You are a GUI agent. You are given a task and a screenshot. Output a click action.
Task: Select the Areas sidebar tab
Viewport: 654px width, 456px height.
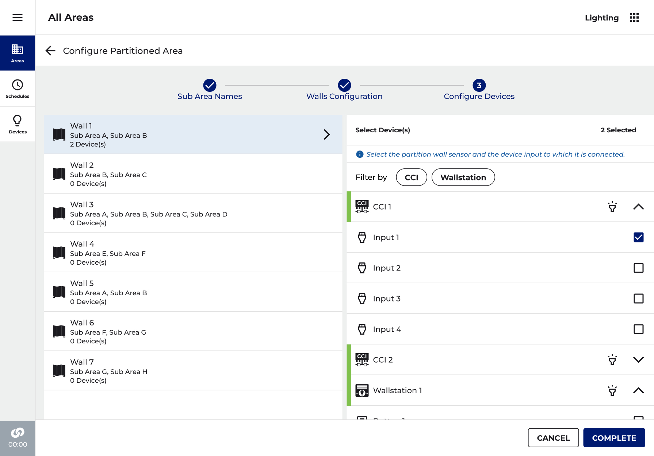[x=18, y=53]
